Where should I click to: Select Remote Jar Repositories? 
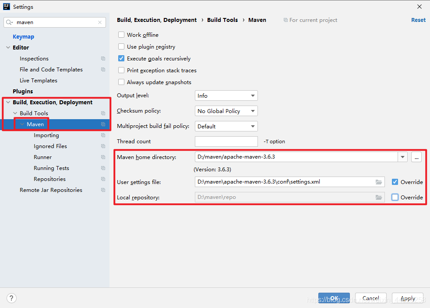[x=51, y=190]
